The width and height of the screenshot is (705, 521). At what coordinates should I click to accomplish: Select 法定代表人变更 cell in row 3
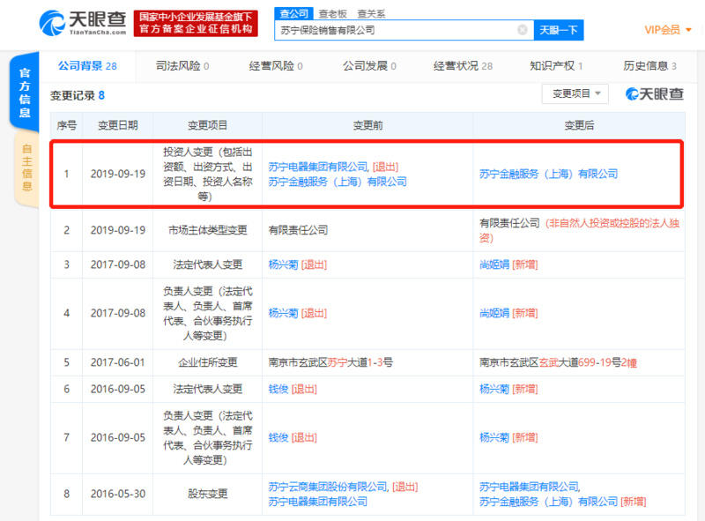pyautogui.click(x=208, y=264)
